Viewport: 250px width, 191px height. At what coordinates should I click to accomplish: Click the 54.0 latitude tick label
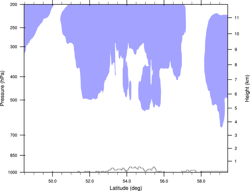pos(127,181)
